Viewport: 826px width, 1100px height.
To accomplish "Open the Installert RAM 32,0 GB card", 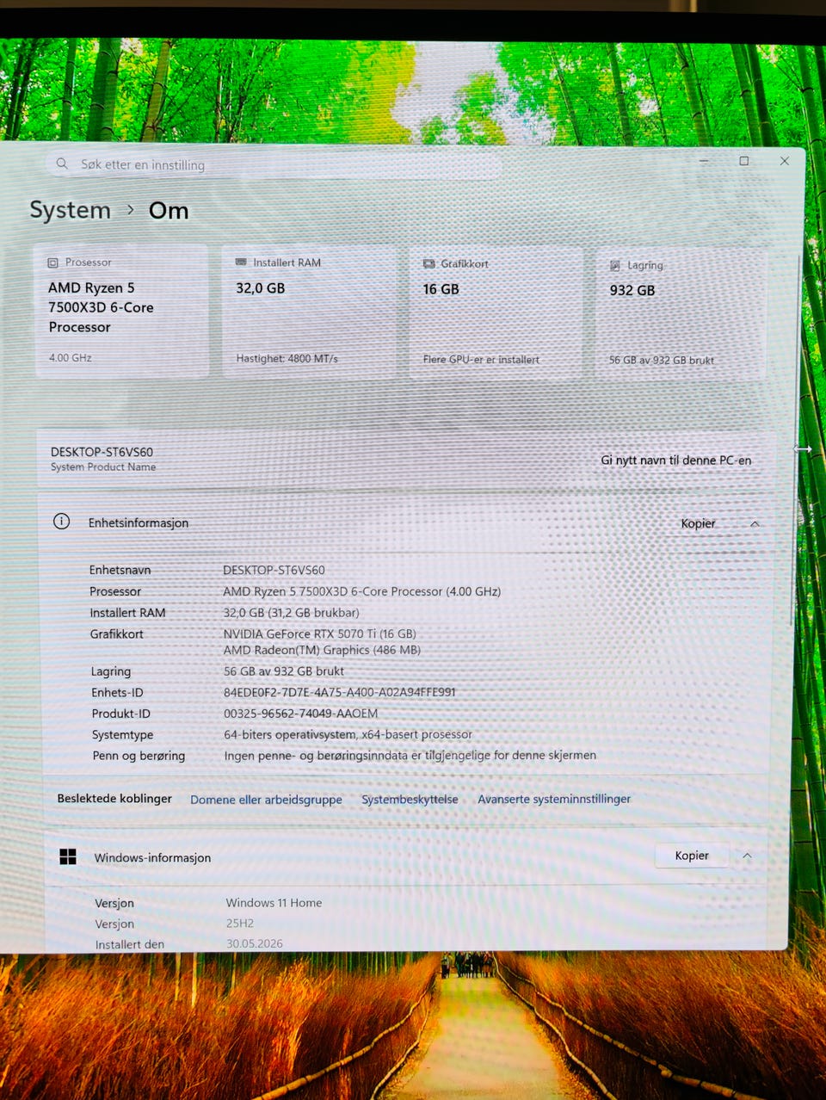I will point(309,312).
